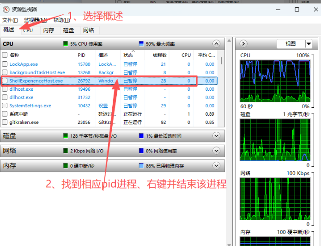Click the 磁盘 section header bar title
Image resolution: width=321 pixels, height=246 pixels.
9,136
